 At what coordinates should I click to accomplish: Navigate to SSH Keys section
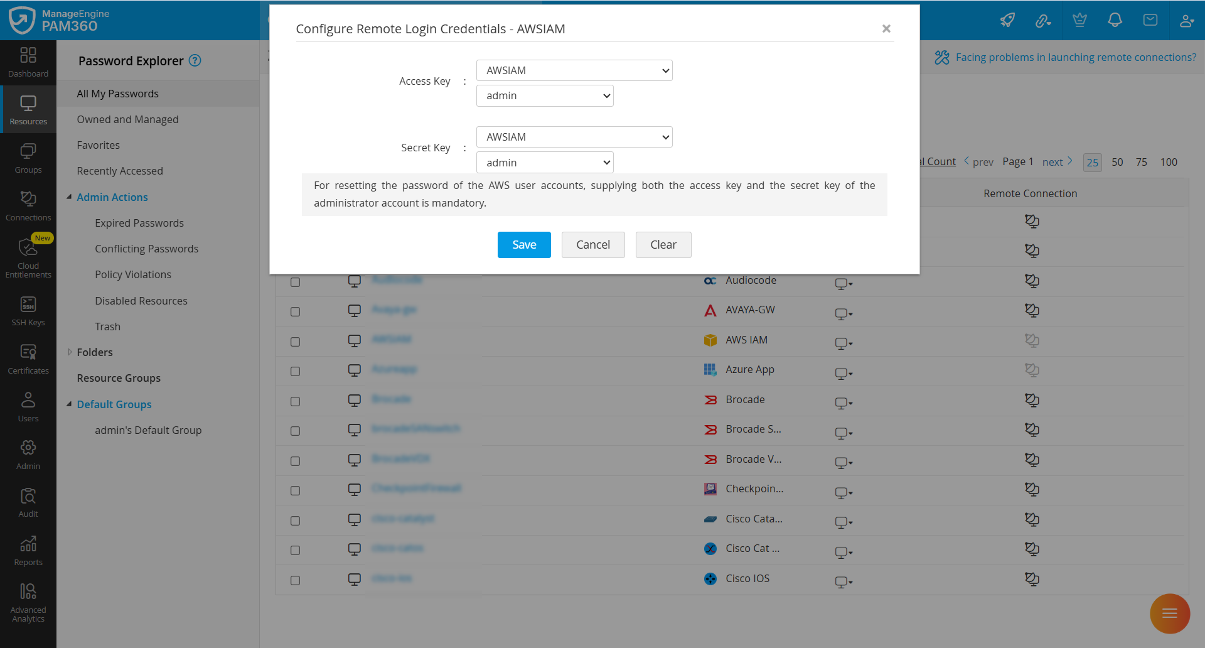tap(28, 310)
